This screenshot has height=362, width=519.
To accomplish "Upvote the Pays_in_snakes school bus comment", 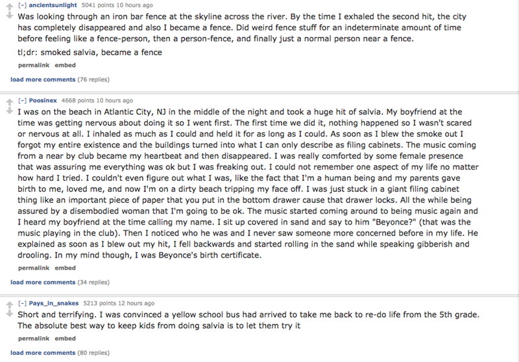I will pos(5,303).
